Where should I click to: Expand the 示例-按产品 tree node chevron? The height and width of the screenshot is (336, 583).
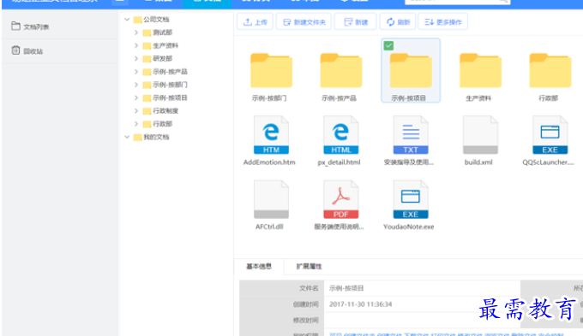coord(136,72)
